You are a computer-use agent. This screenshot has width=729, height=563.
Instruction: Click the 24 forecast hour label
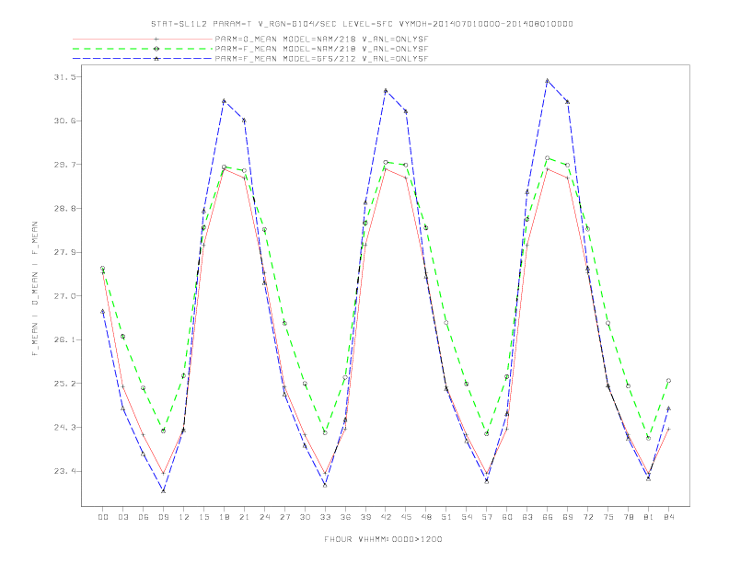pyautogui.click(x=264, y=517)
